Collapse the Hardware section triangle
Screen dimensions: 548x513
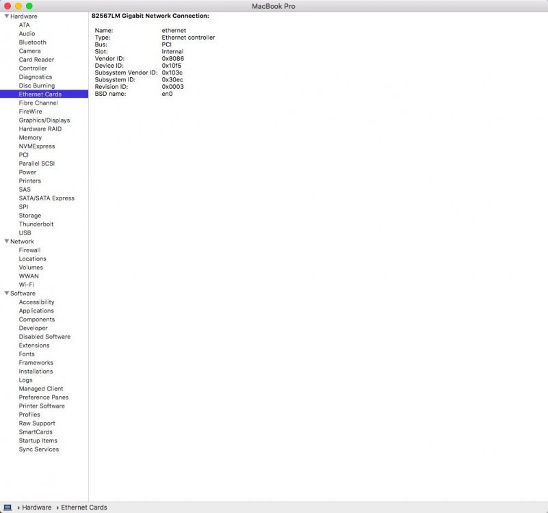(7, 16)
